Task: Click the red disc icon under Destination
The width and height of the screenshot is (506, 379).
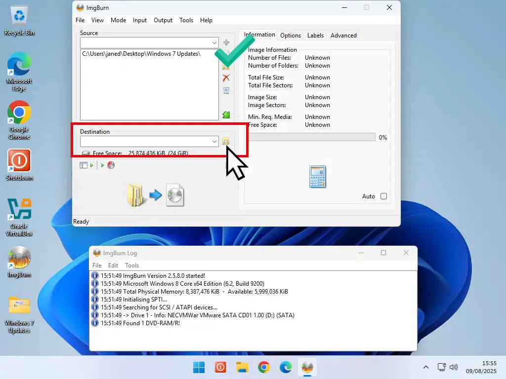Action: pos(111,165)
